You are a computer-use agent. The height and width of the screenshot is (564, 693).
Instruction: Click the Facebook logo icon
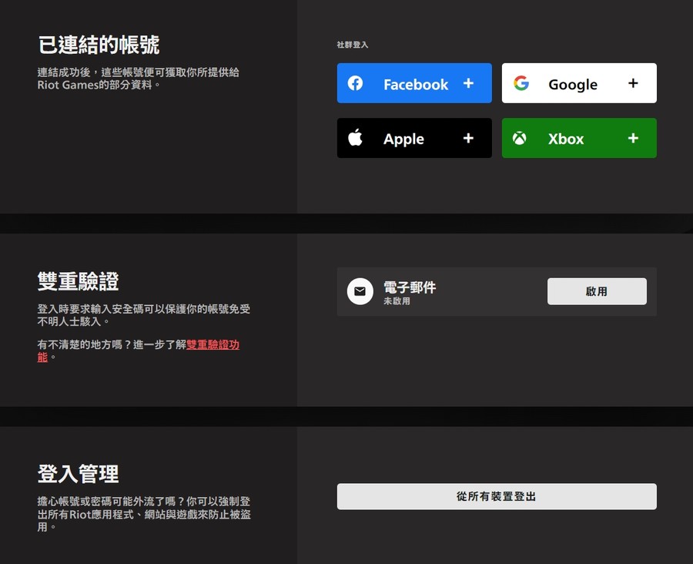click(x=355, y=83)
